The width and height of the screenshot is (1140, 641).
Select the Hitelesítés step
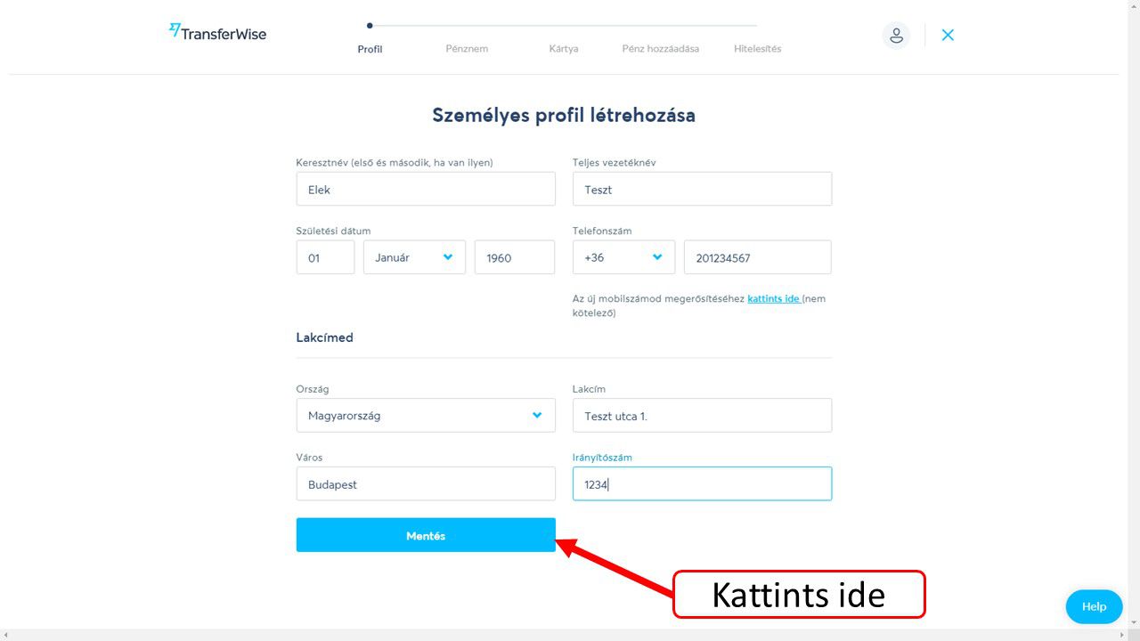[x=758, y=49]
